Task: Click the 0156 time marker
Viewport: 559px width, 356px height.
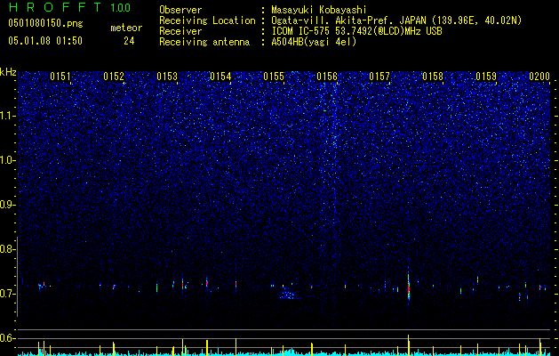Action: pos(327,76)
